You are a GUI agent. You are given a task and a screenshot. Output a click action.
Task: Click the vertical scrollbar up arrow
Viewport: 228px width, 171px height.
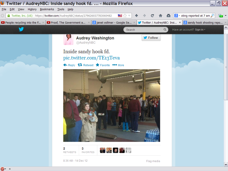226,27
